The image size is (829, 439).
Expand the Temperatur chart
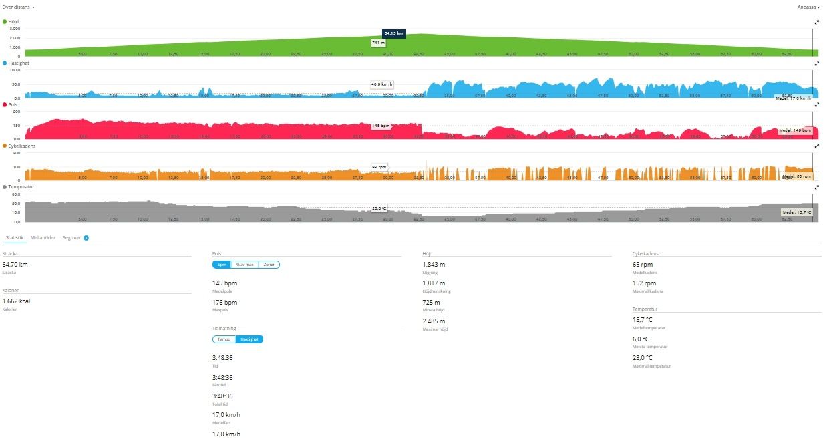pyautogui.click(x=816, y=188)
